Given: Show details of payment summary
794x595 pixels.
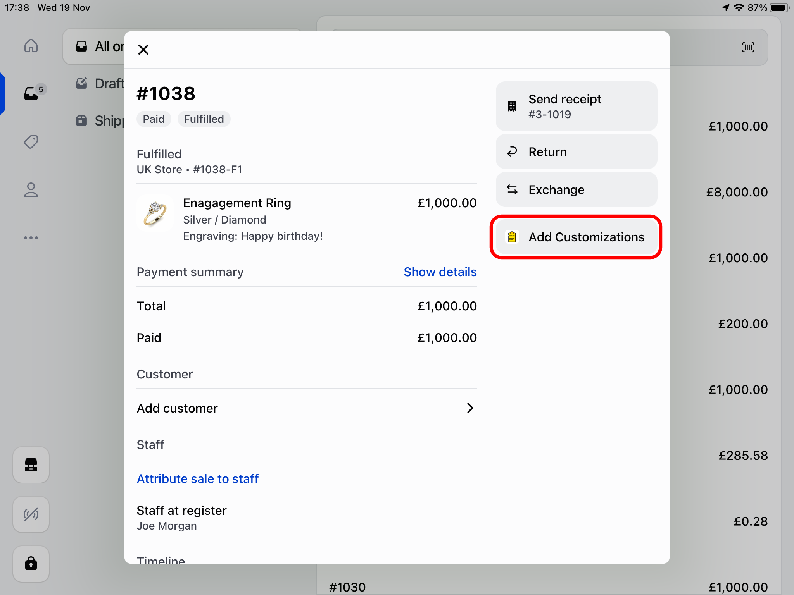Looking at the screenshot, I should pos(440,272).
